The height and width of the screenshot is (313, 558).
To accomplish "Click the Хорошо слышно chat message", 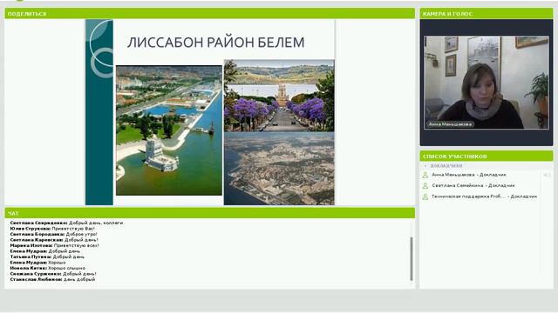I will click(48, 268).
